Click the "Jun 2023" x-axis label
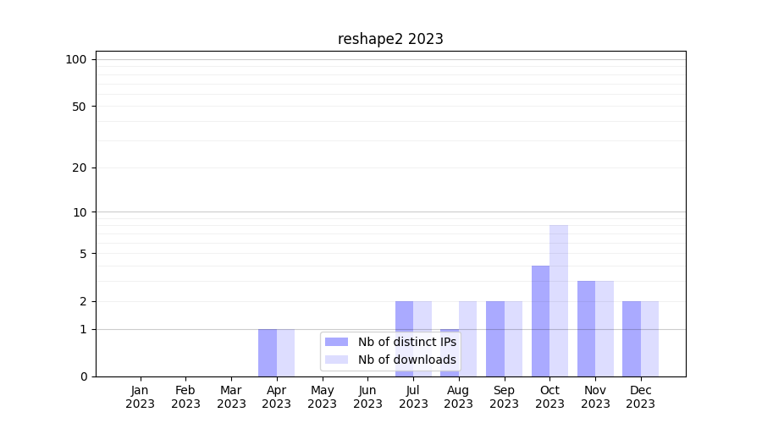The height and width of the screenshot is (423, 762). (x=367, y=397)
